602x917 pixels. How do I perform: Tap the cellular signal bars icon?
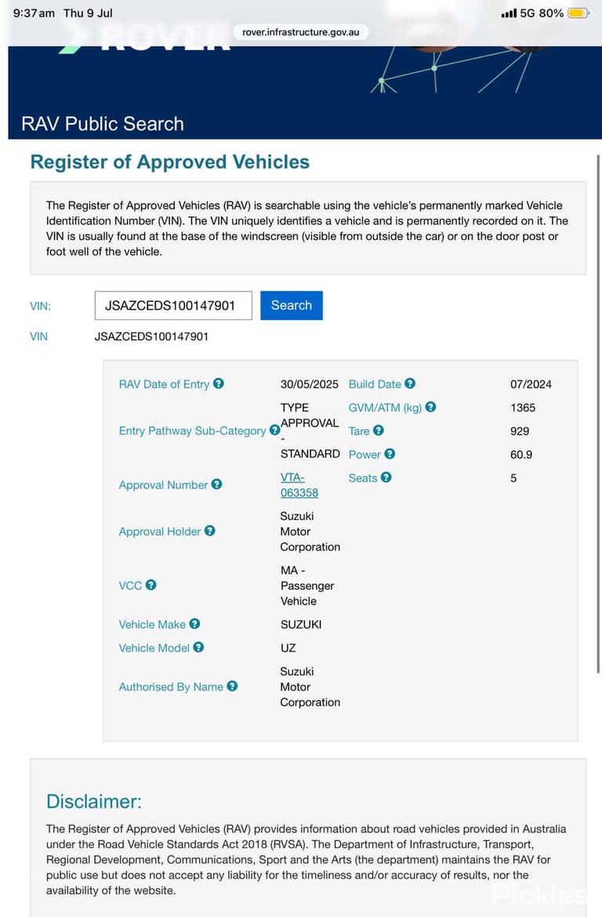point(509,13)
